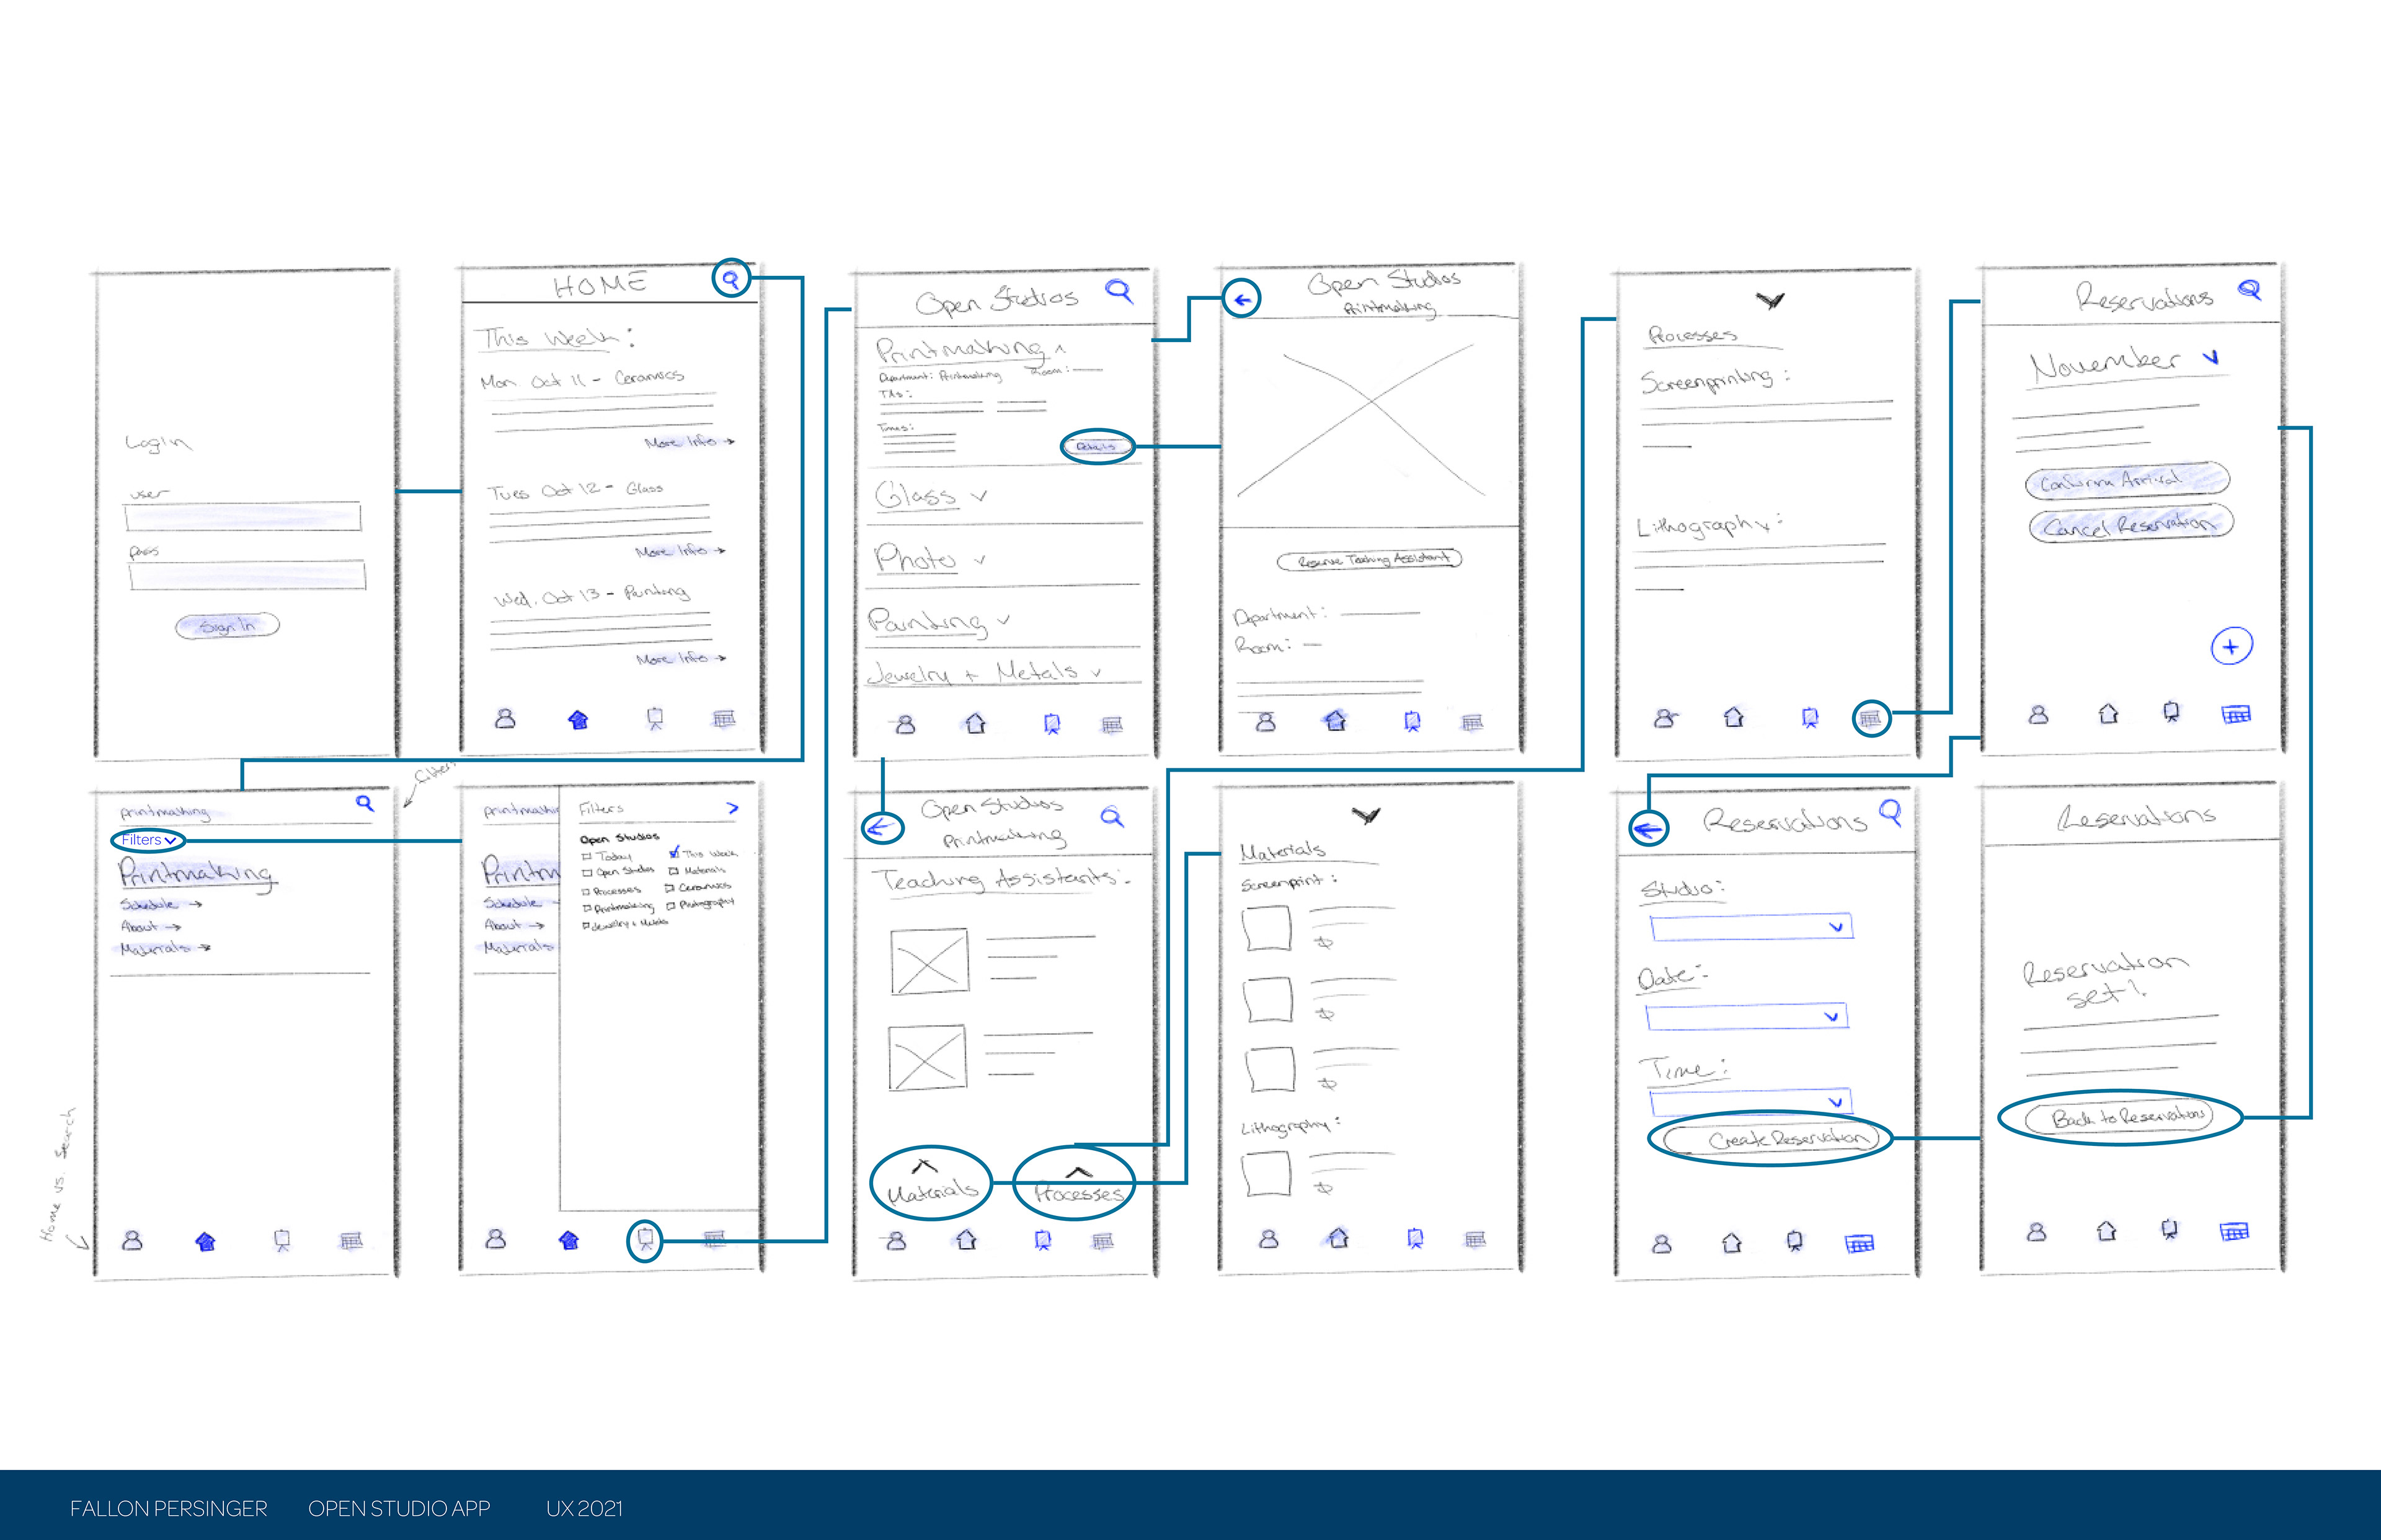Screen dimensions: 2381x1540
Task: Click the profile icon on the HOME screen
Action: click(x=505, y=718)
